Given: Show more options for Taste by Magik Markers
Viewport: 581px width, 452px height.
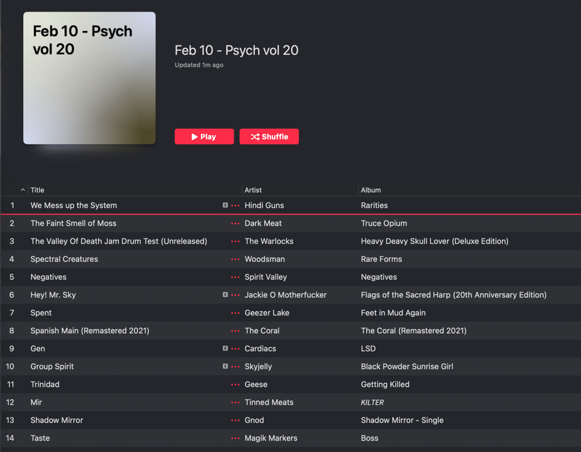Looking at the screenshot, I should click(235, 438).
